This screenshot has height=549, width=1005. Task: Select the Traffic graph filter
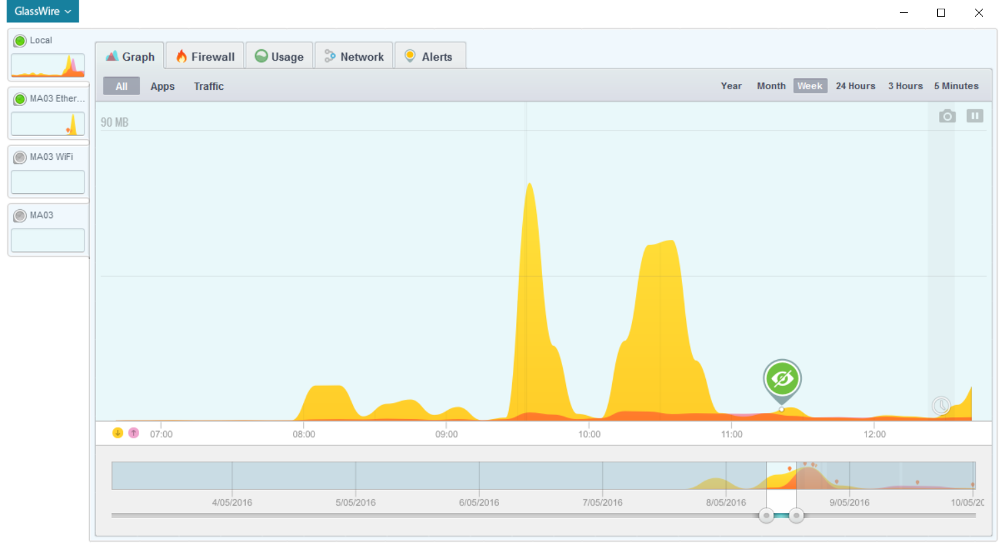(x=208, y=87)
